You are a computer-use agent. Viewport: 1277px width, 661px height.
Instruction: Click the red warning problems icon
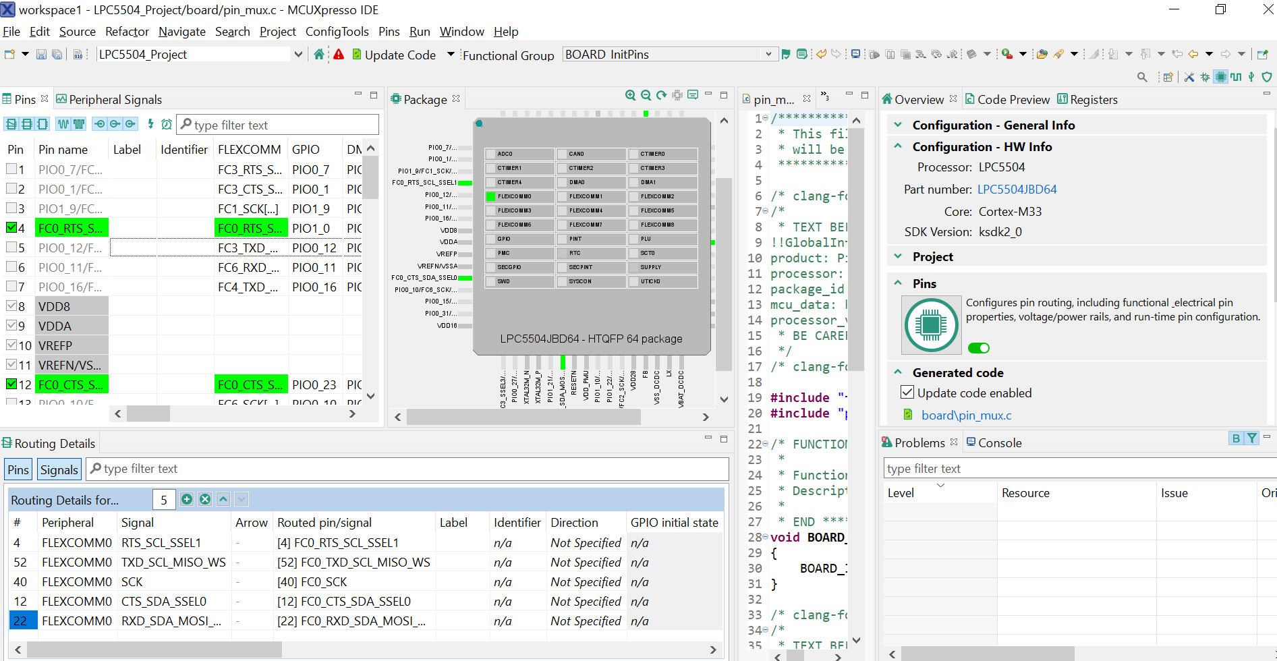coord(339,55)
